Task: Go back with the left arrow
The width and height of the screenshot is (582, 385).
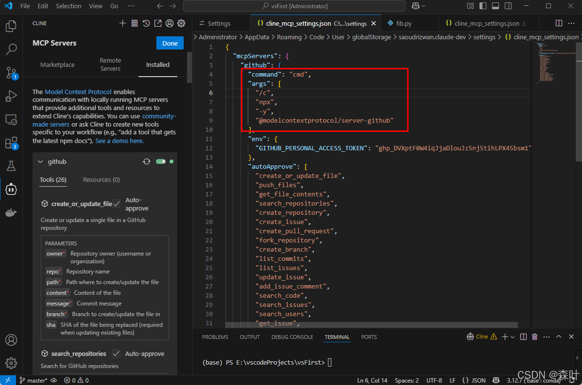Action: coord(160,6)
